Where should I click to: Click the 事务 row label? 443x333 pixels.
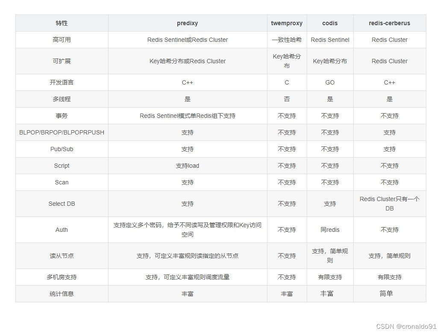(x=62, y=116)
